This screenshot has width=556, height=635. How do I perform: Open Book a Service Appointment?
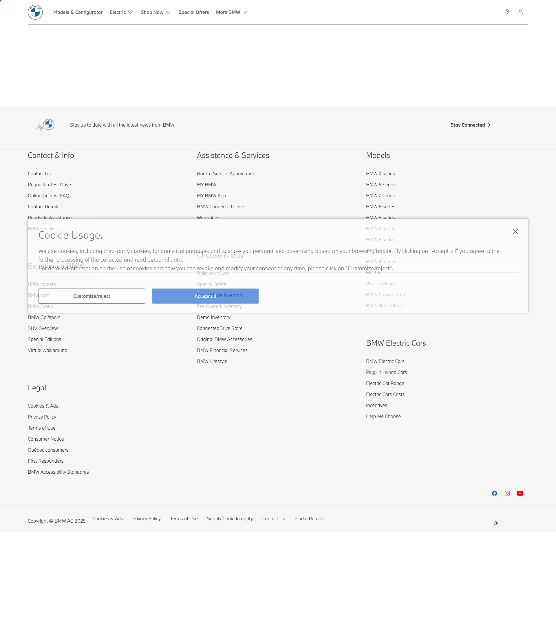227,174
